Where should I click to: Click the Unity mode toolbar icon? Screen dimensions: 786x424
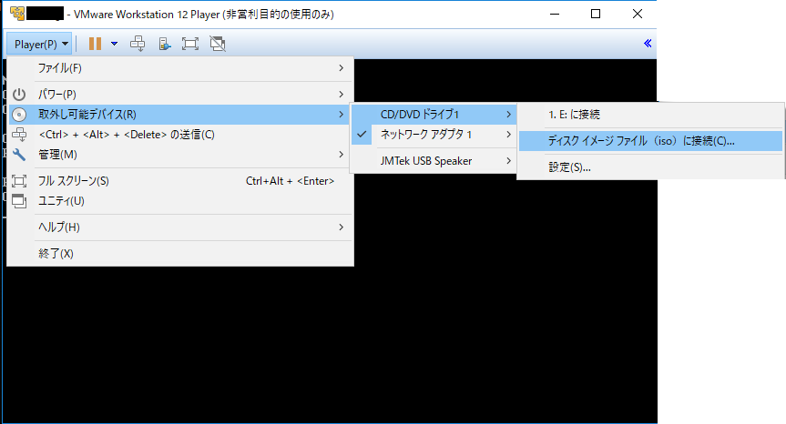click(218, 44)
